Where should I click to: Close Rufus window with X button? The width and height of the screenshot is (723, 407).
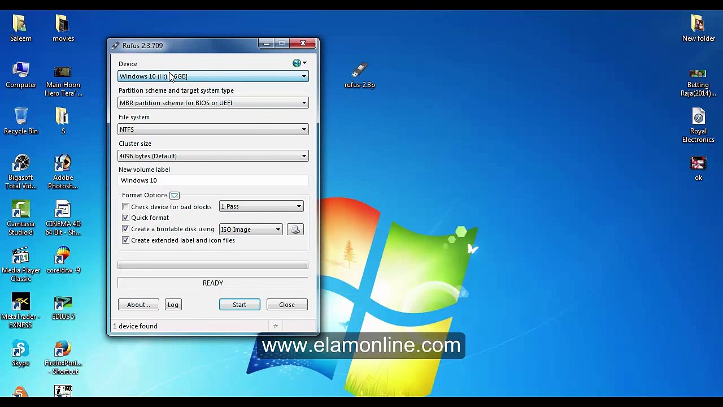pos(303,44)
